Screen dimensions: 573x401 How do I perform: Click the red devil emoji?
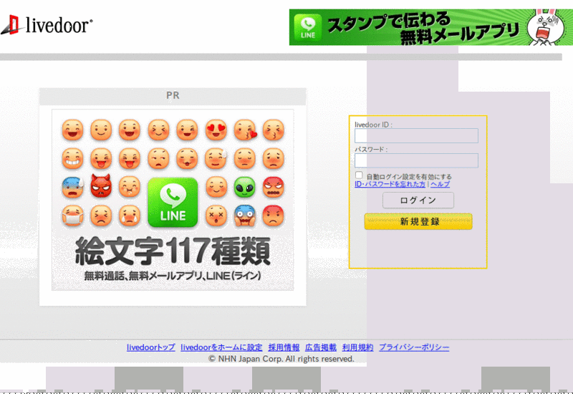coord(101,186)
